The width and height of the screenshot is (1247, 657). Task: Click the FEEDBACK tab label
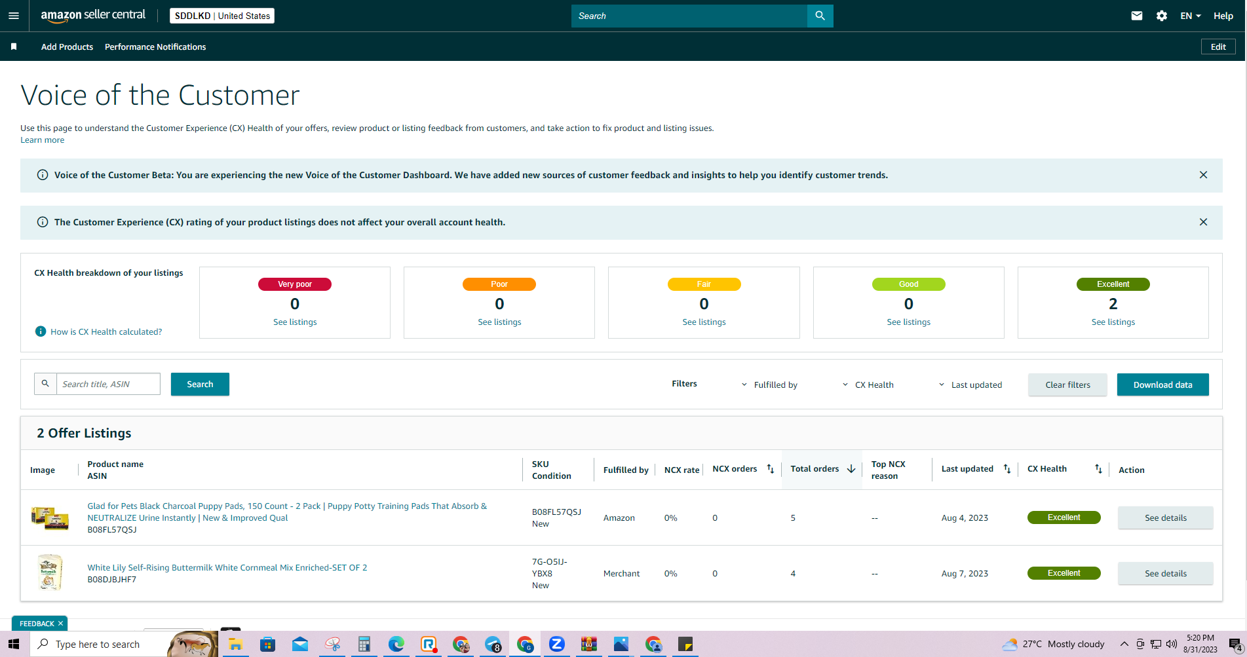pyautogui.click(x=37, y=624)
